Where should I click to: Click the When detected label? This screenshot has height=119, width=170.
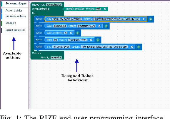click(41, 9)
